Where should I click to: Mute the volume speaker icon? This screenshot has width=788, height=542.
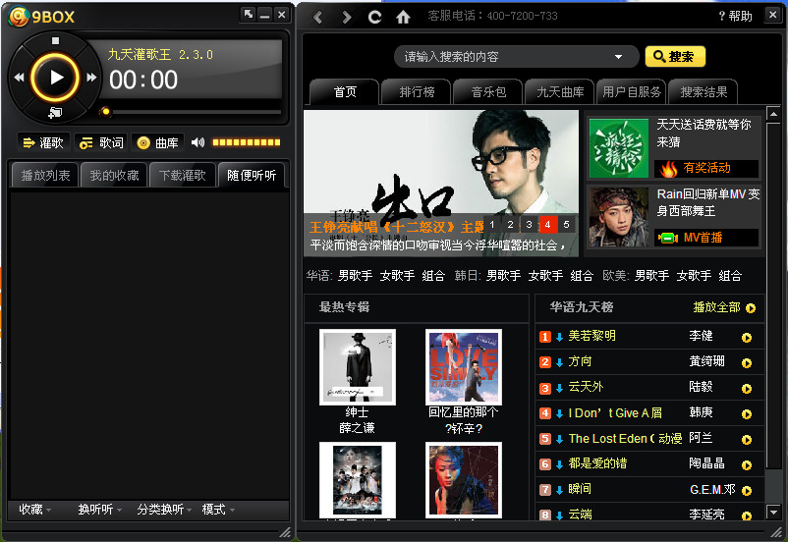click(x=197, y=142)
